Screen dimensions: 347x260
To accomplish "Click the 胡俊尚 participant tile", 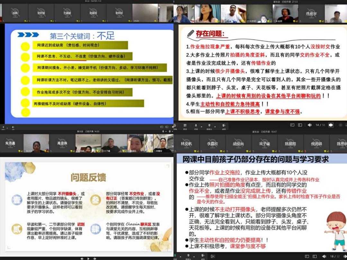I will click(x=238, y=144).
